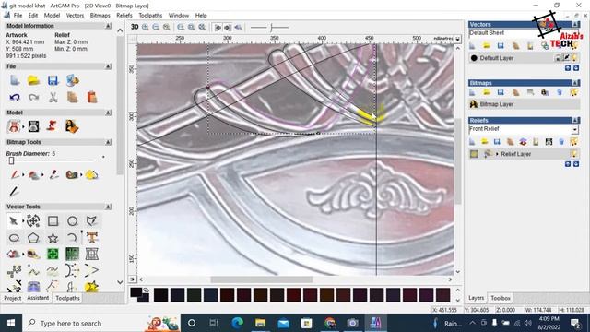Viewport: 590px width, 332px height.
Task: Select the Create Star vector tool
Action: click(53, 238)
